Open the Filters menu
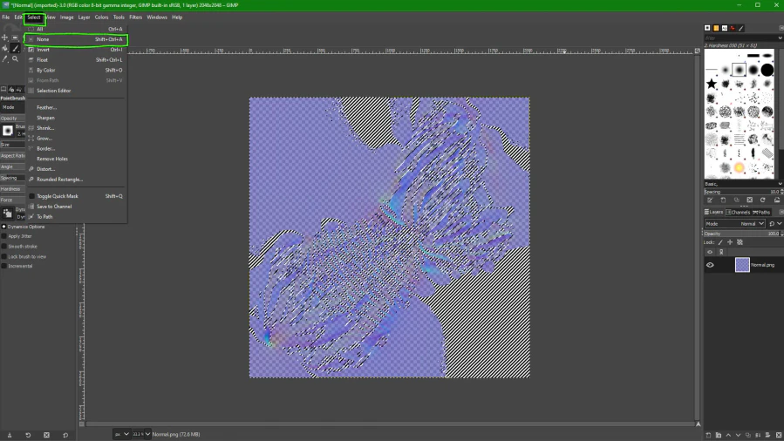This screenshot has width=784, height=441. point(135,17)
